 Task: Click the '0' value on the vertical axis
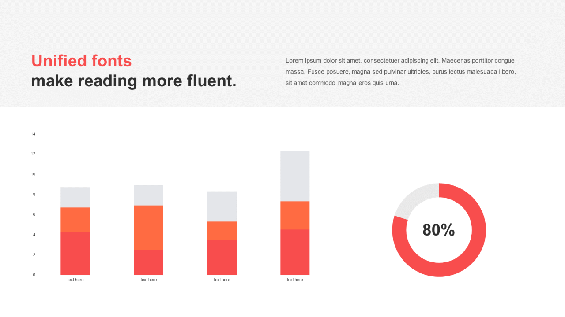pos(34,275)
